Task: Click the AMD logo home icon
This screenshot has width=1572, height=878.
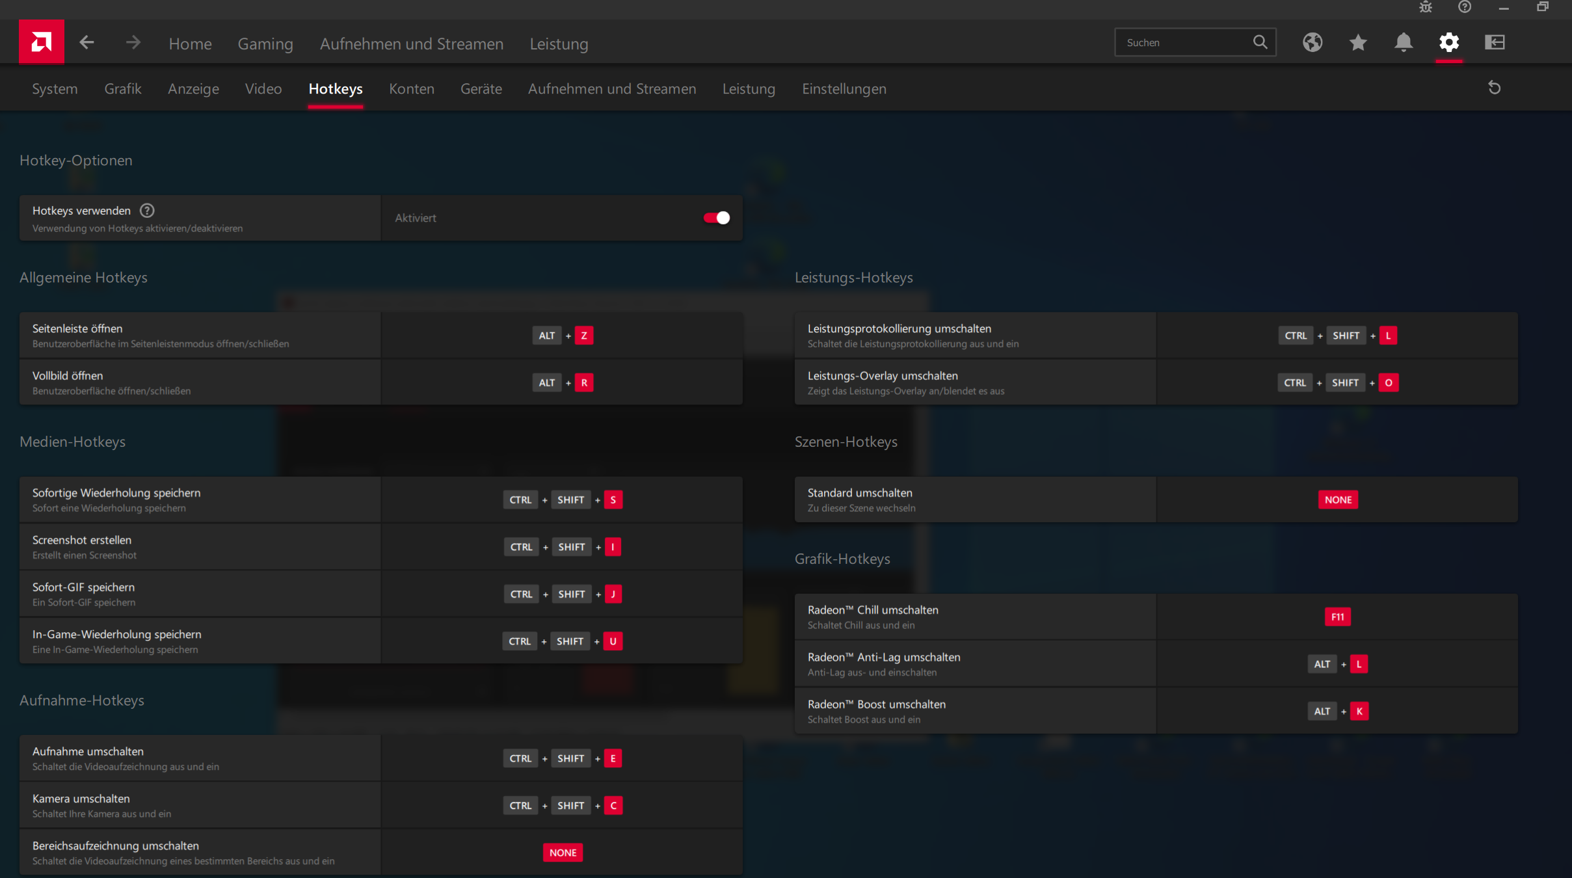Action: point(42,42)
